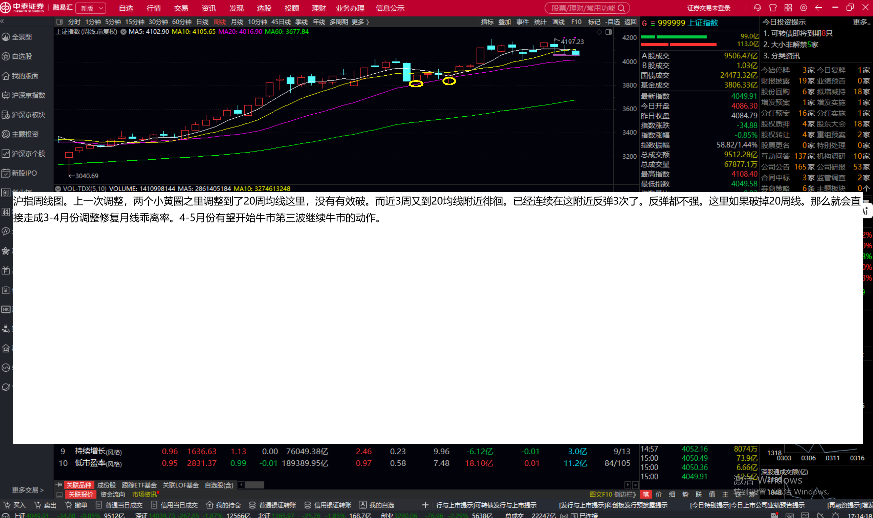Collapse the left sidebar with double chevron
873x518 pixels.
tap(2, 21)
